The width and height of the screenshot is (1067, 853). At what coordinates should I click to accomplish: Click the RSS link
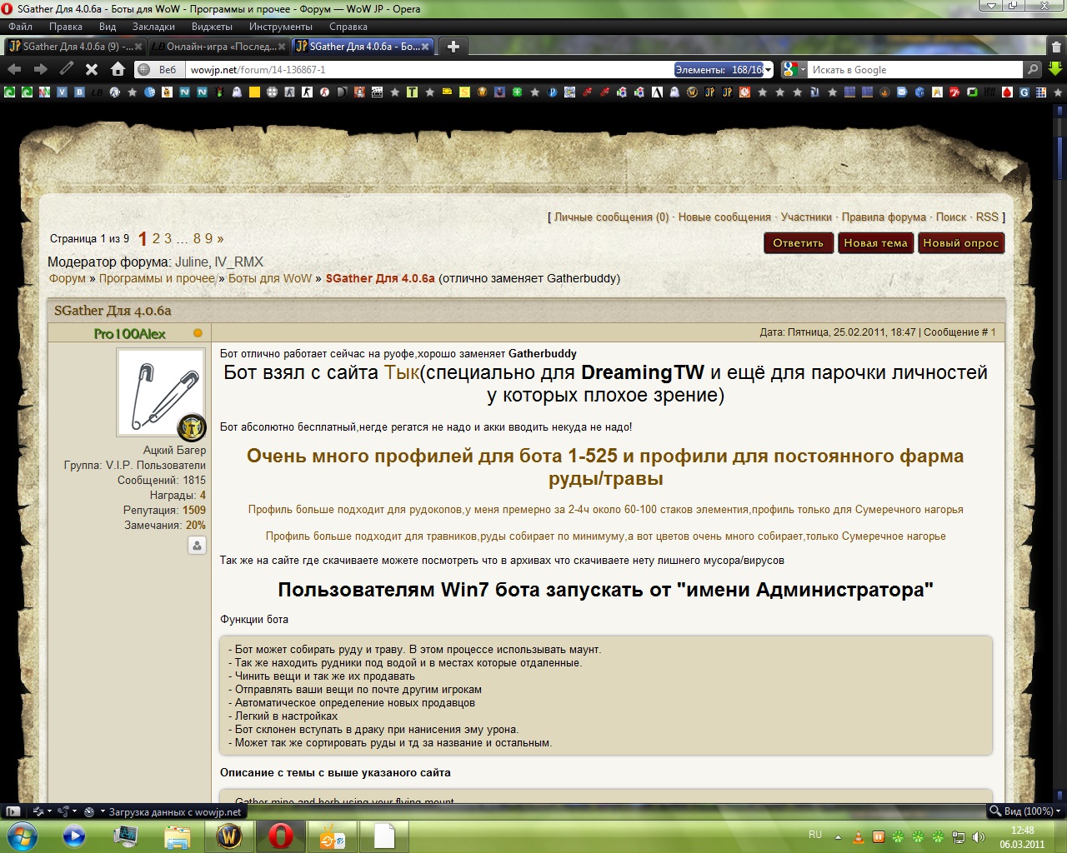coord(987,217)
